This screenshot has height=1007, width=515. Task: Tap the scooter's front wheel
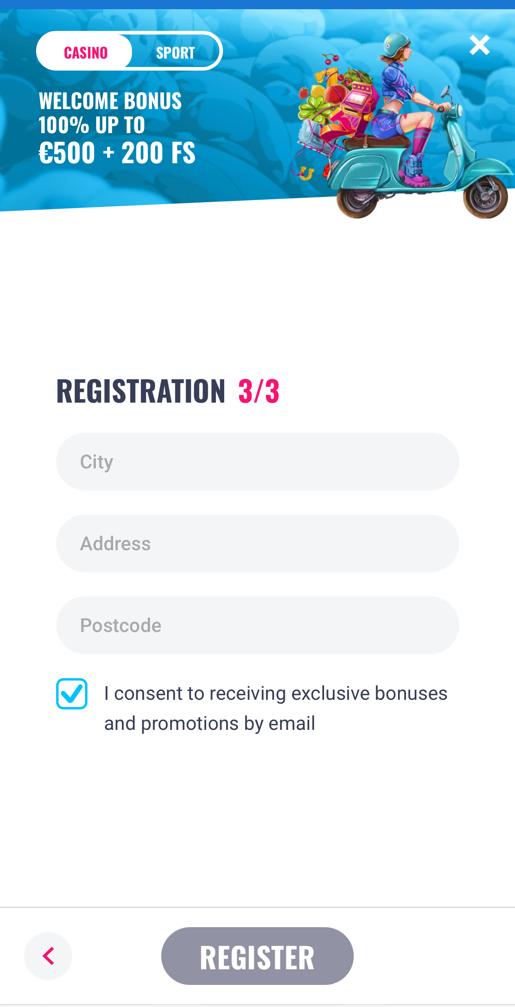pyautogui.click(x=485, y=197)
